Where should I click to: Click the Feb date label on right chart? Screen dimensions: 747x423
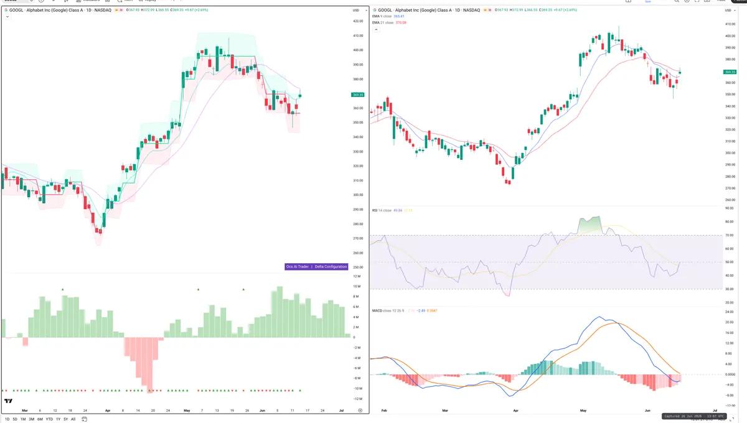(384, 411)
